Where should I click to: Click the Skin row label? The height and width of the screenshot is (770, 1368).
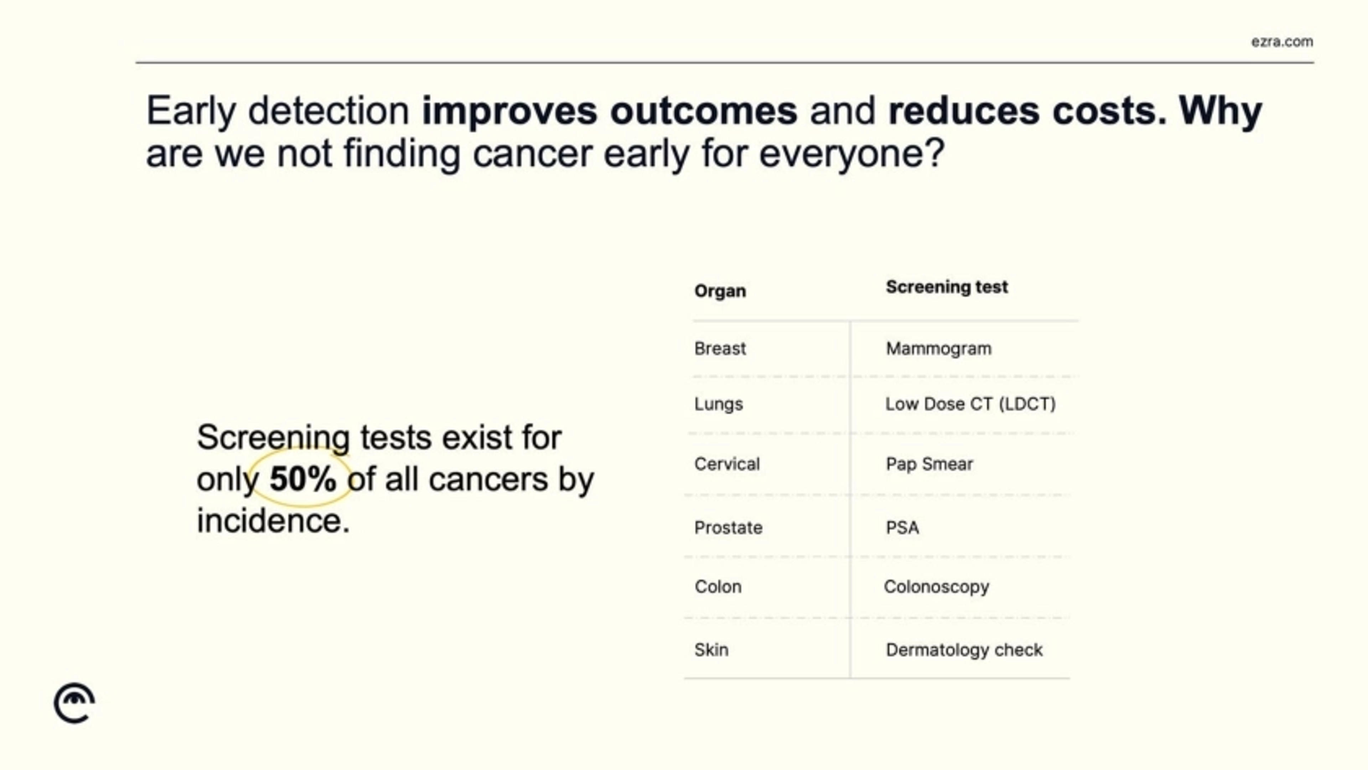click(711, 650)
